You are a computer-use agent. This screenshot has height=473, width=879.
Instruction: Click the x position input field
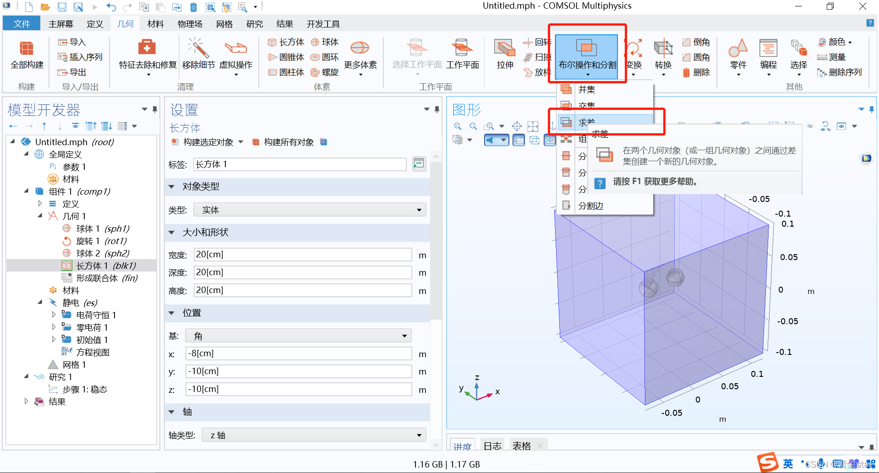pyautogui.click(x=299, y=353)
